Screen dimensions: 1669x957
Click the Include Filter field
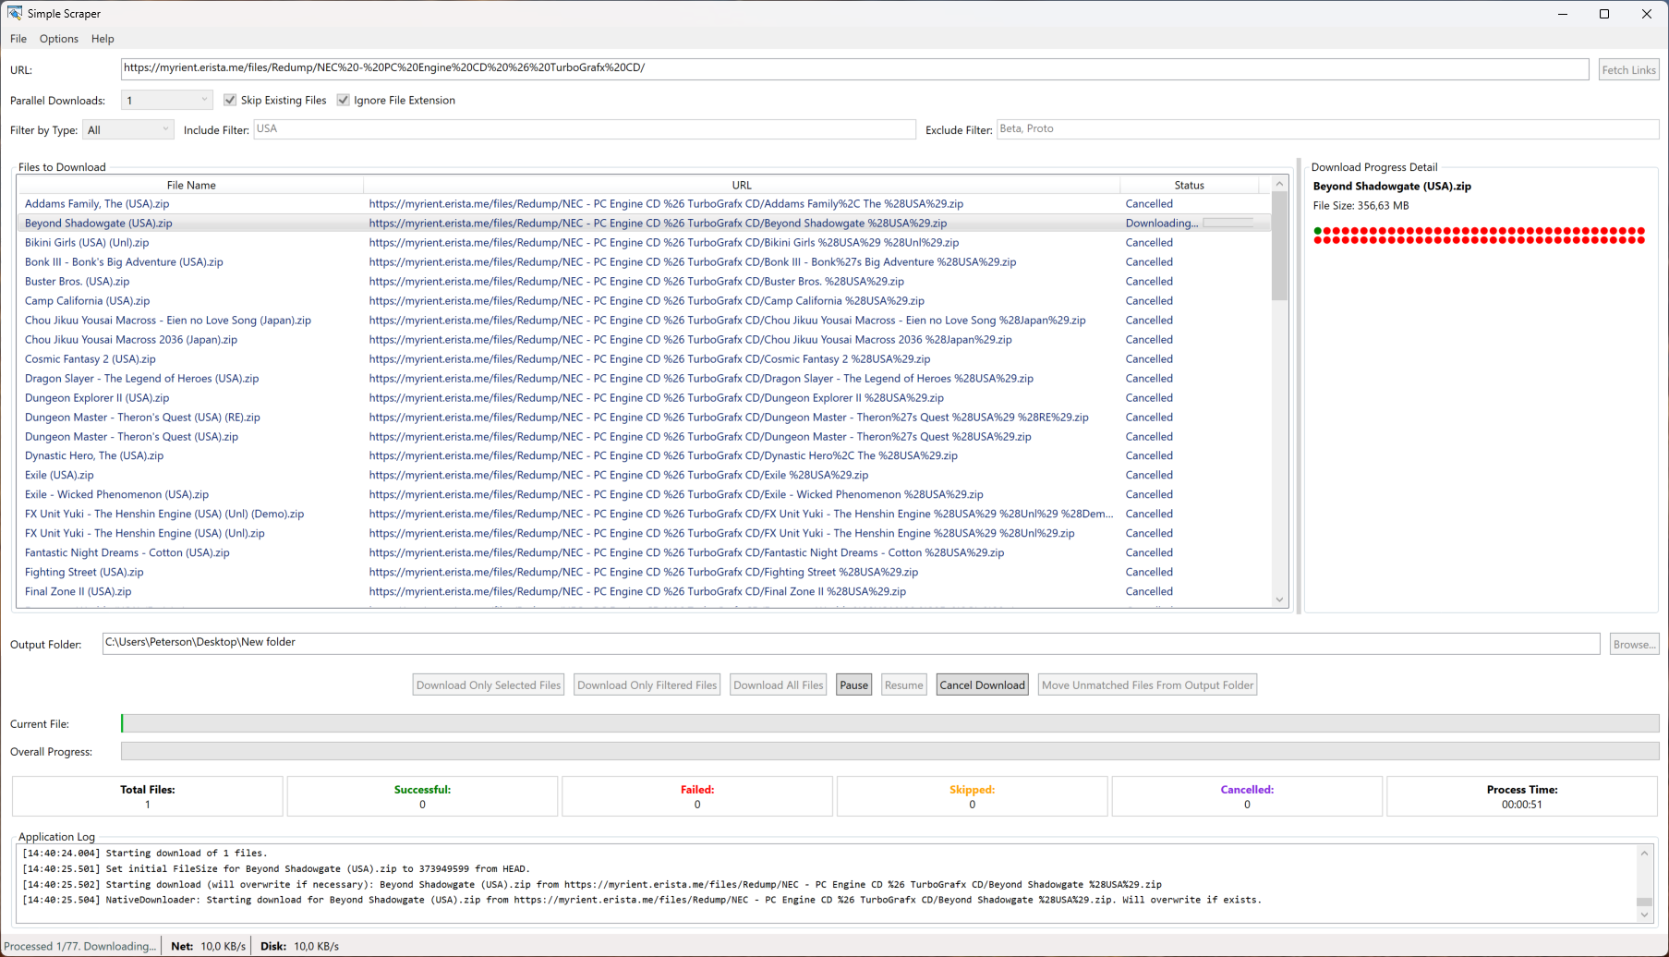(585, 129)
